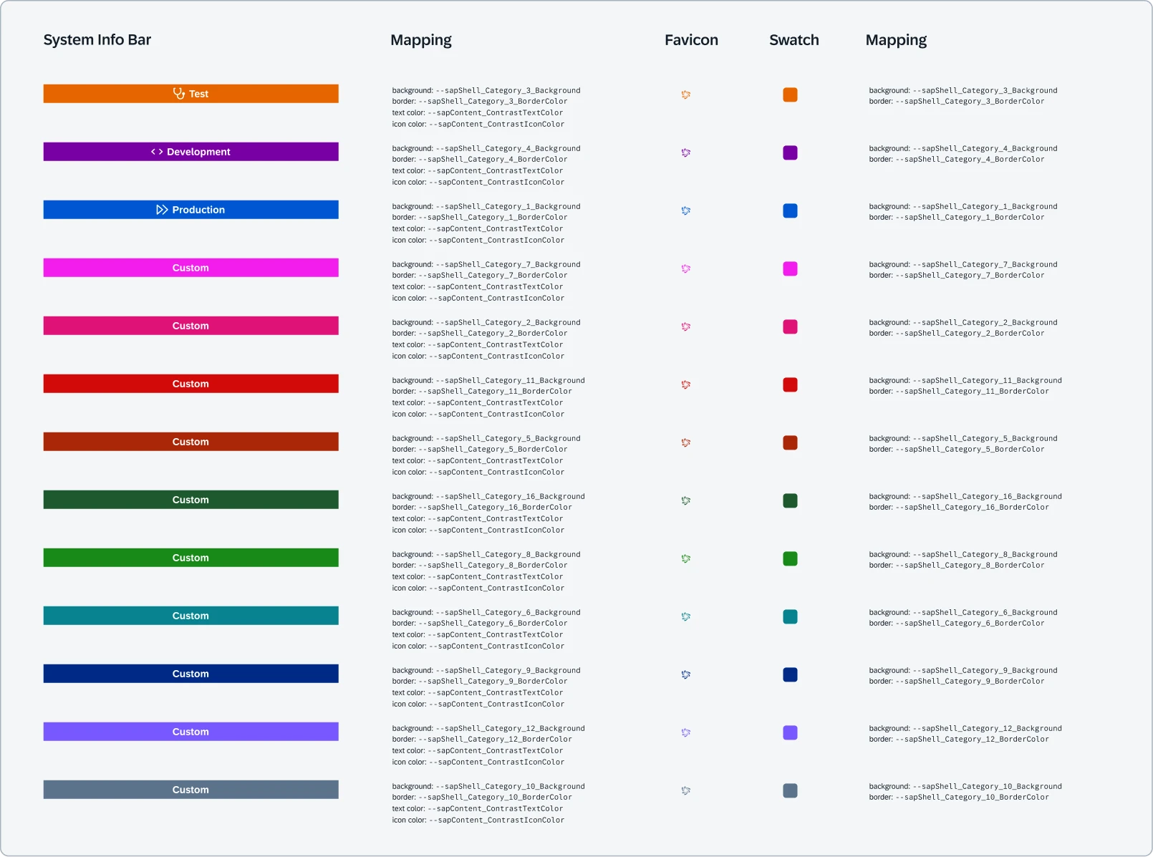Click the dark green Custom bar for Category_16
This screenshot has height=857, width=1153.
191,500
